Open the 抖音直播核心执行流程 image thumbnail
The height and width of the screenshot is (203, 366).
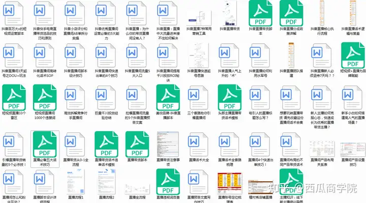322,13
